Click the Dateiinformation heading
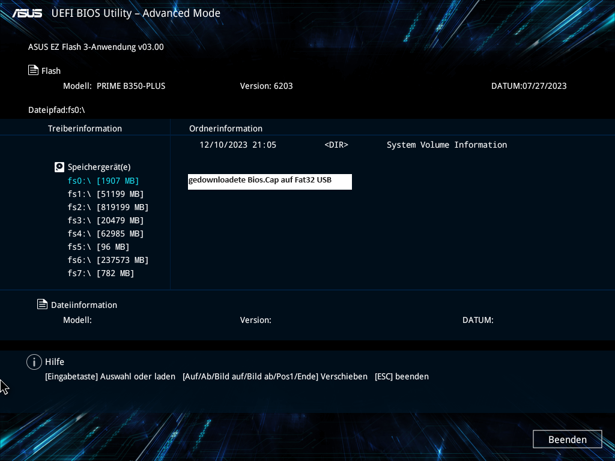 pyautogui.click(x=84, y=305)
